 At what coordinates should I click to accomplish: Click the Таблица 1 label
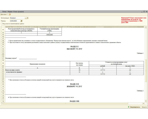click(140, 53)
